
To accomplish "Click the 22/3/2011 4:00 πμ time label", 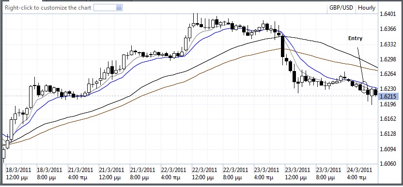I will pos(173,173).
